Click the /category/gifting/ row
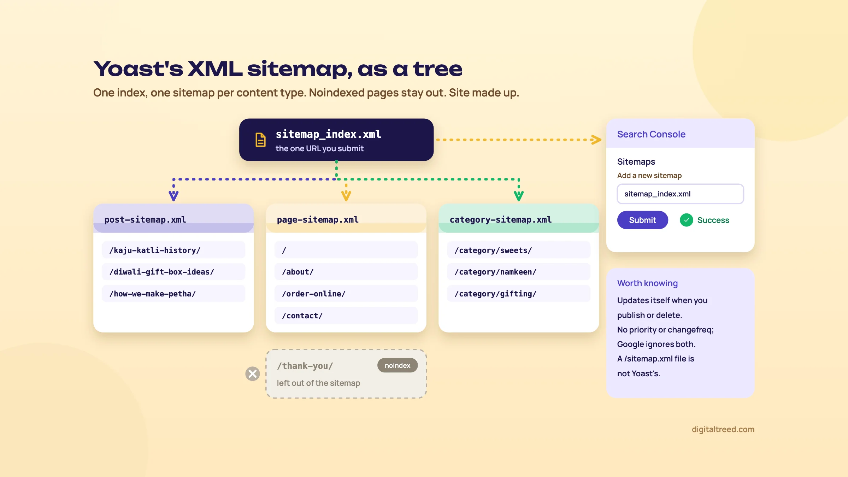 coord(518,294)
